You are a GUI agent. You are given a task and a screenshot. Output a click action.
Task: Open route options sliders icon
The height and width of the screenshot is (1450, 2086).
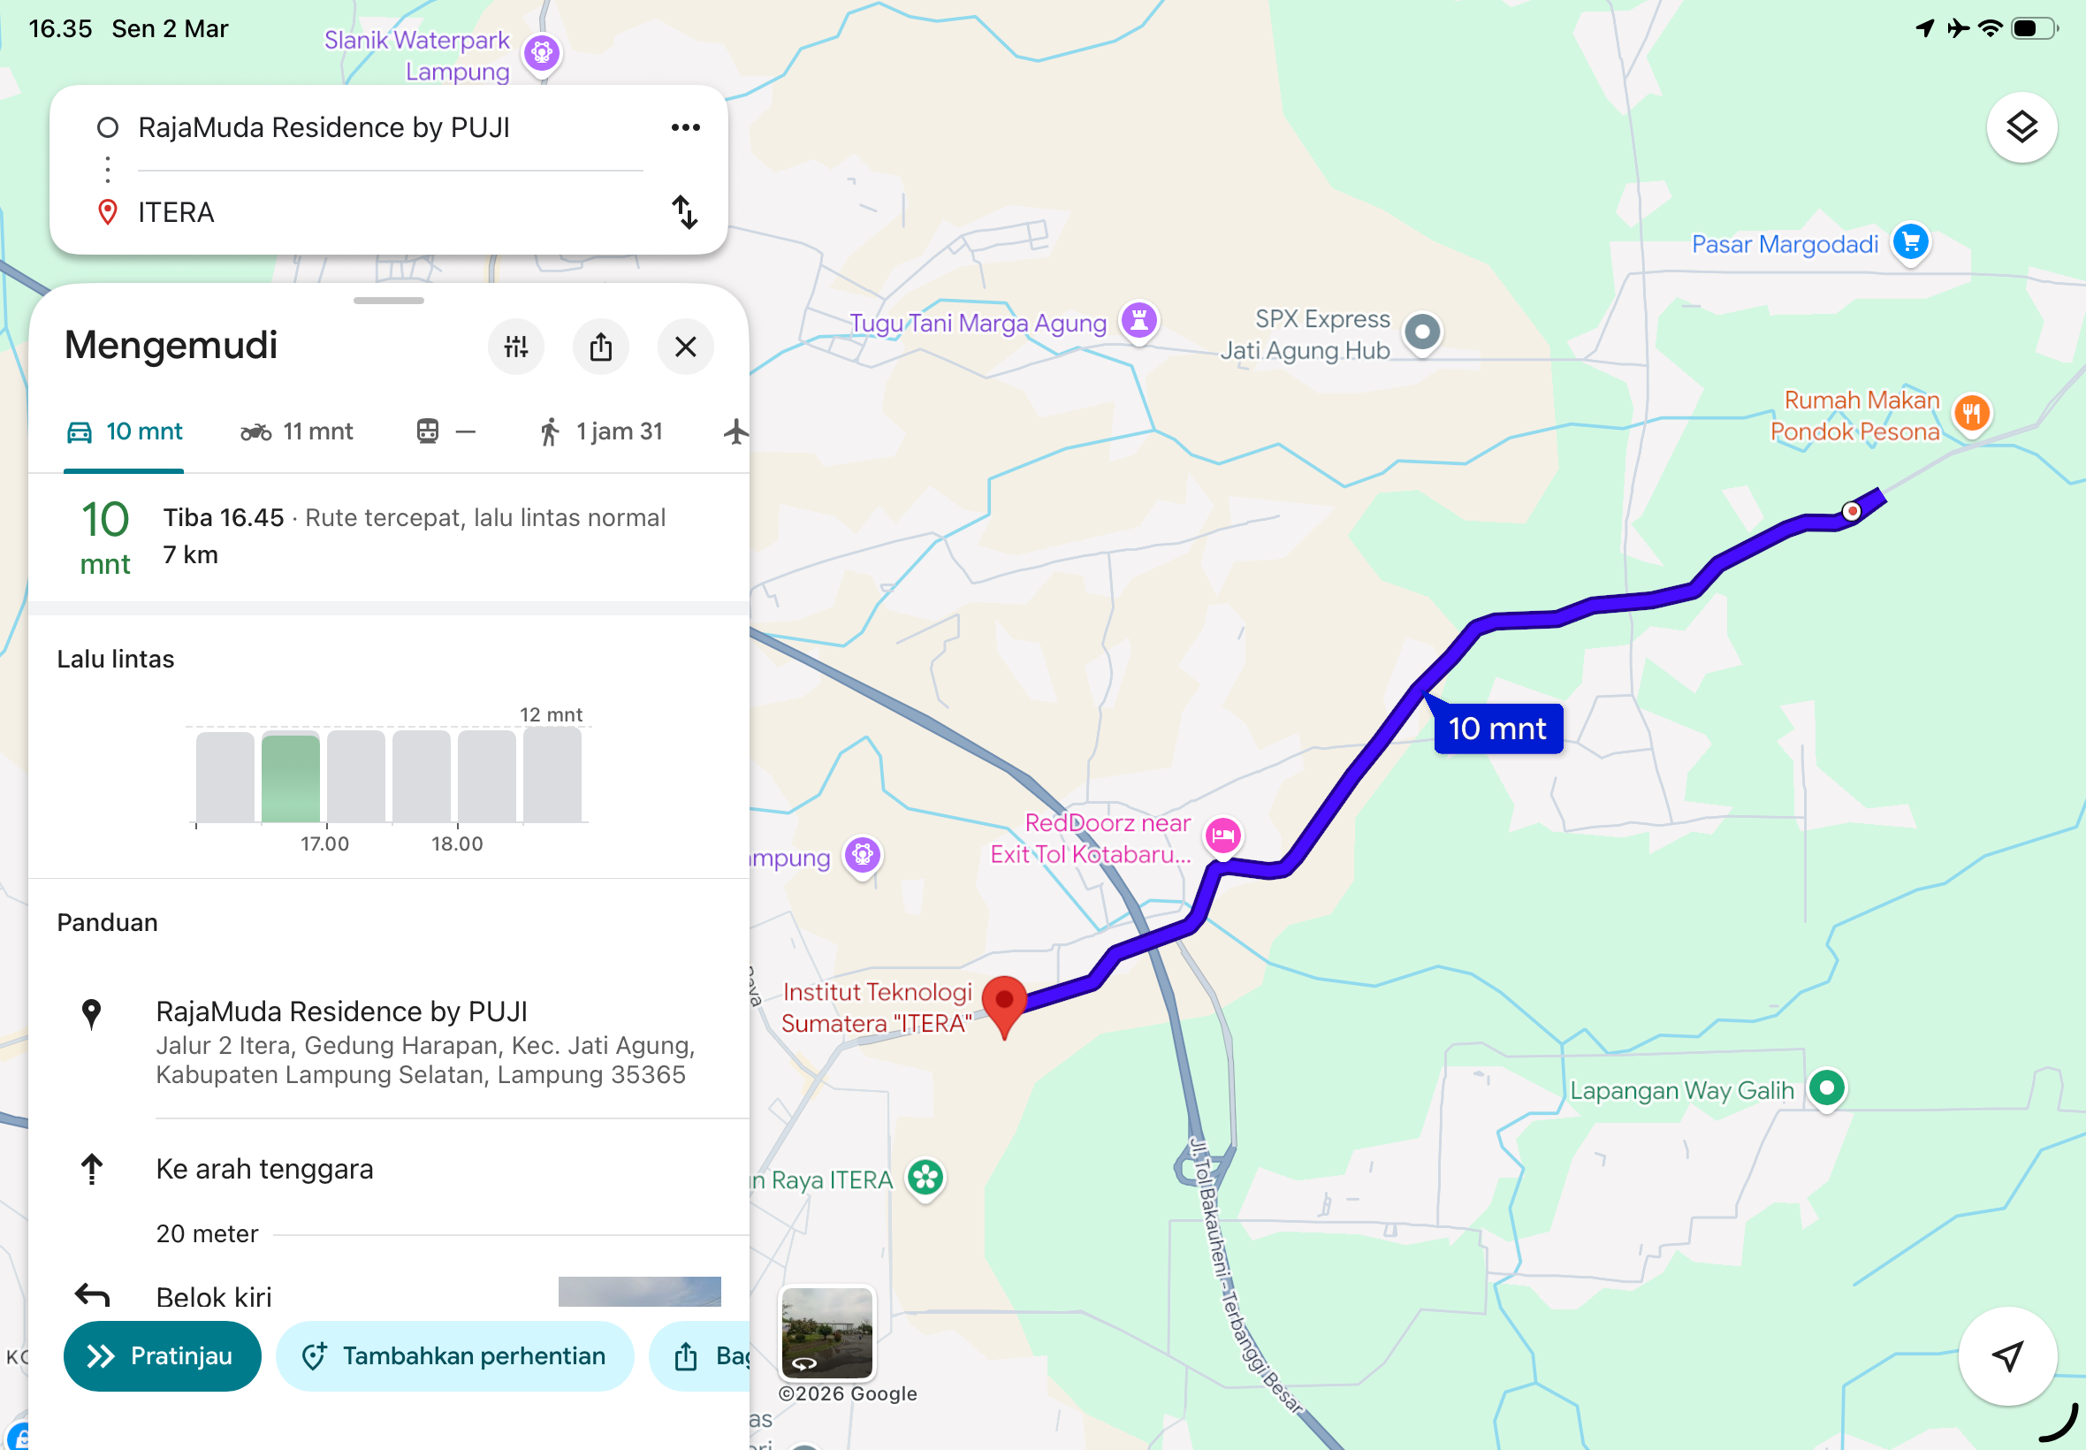(x=516, y=347)
